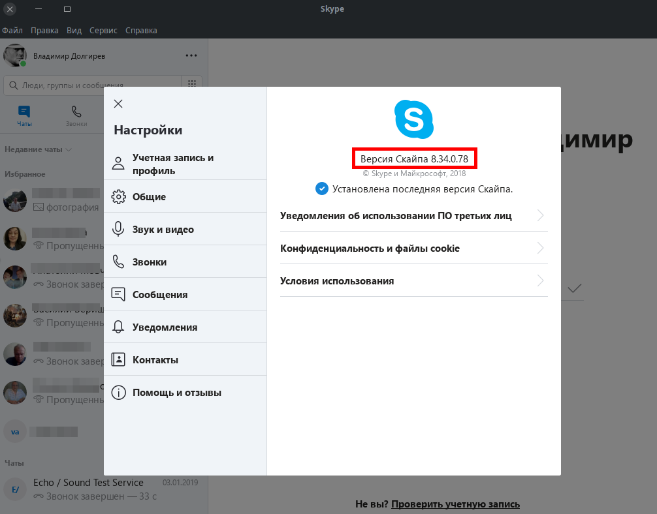Viewport: 657px width, 514px height.
Task: Open Помощь и отзывы section
Action: (185, 392)
